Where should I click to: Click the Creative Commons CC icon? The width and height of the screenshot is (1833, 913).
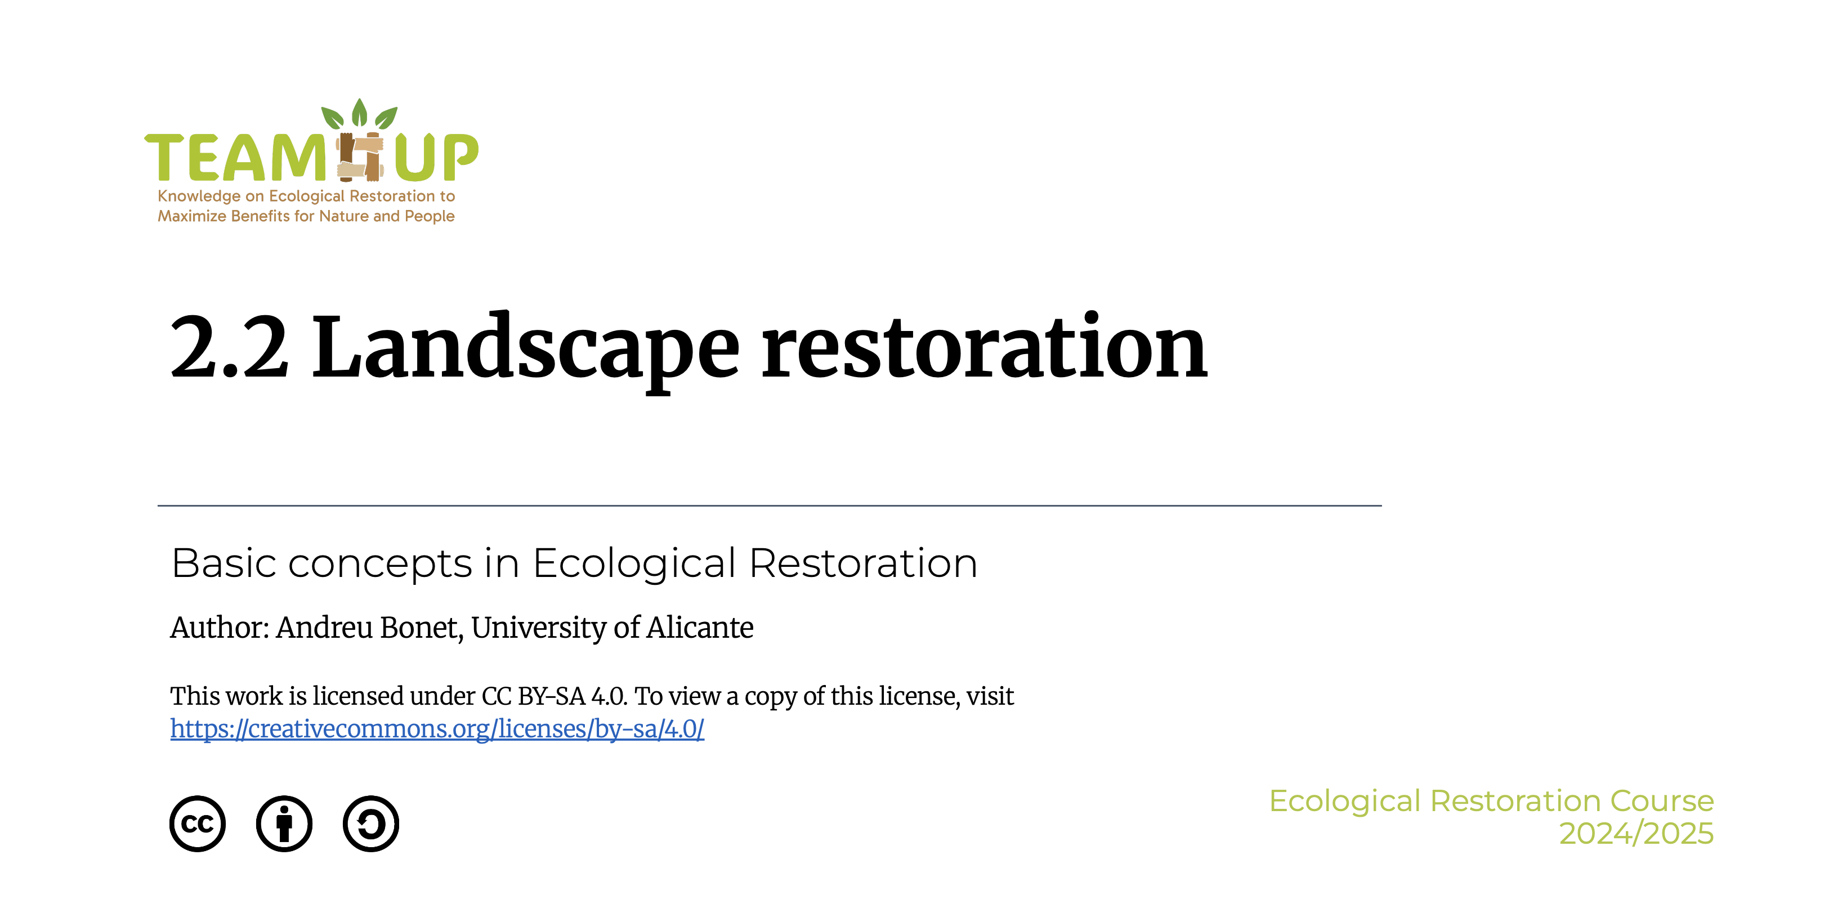coord(198,824)
